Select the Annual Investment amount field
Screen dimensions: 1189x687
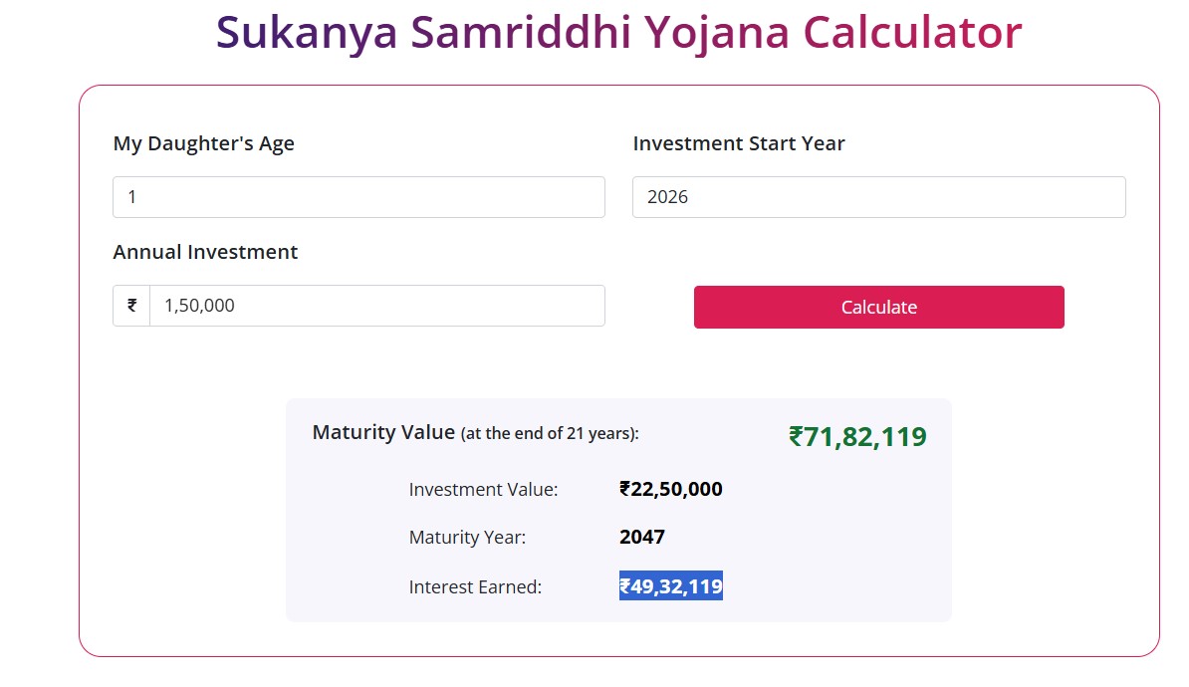coord(376,306)
